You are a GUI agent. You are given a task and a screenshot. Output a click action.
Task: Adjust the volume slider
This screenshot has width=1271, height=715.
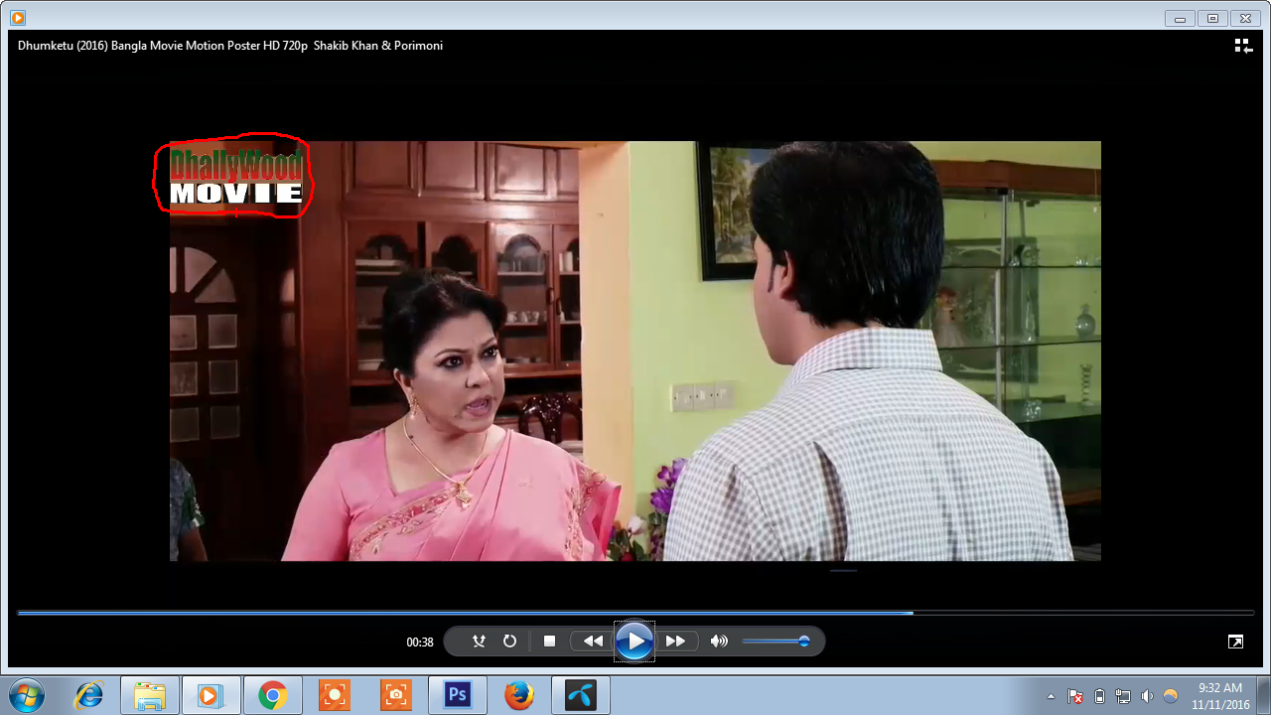click(x=776, y=642)
